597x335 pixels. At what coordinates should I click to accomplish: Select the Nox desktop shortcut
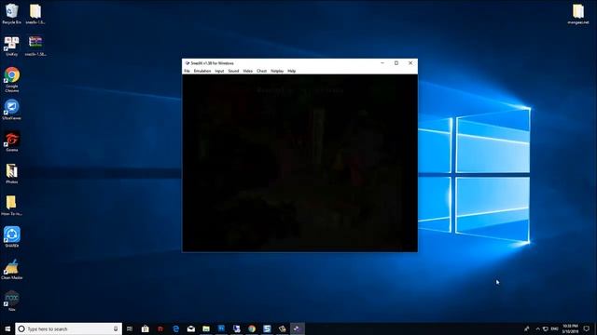pyautogui.click(x=12, y=301)
